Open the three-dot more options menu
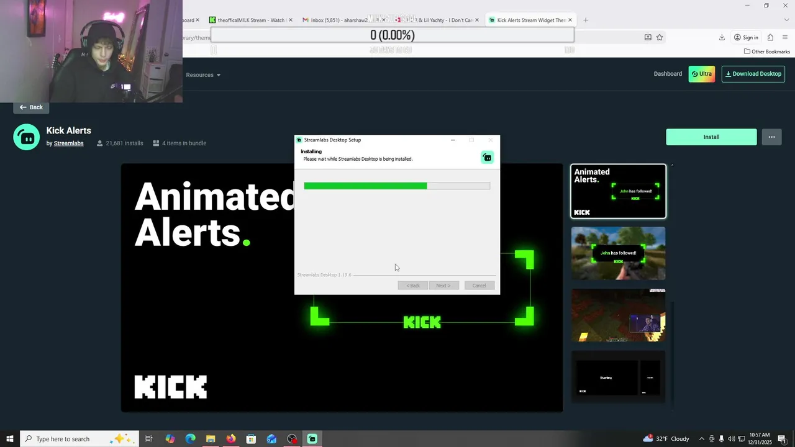This screenshot has height=447, width=795. [x=771, y=137]
